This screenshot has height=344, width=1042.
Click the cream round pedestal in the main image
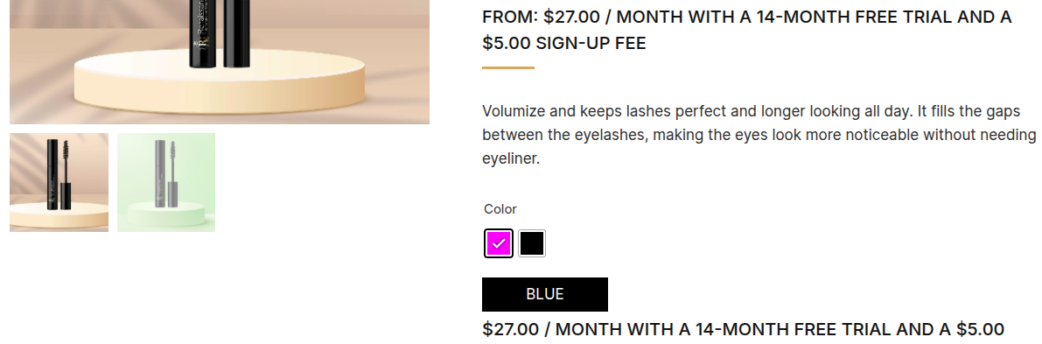tap(220, 85)
